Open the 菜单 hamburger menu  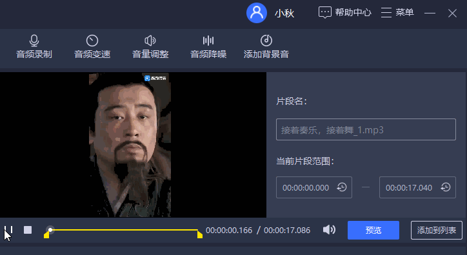coord(397,12)
